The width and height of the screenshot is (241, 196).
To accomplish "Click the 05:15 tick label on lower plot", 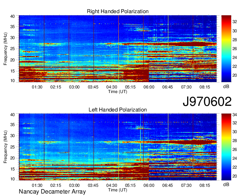I will pos(130,185).
